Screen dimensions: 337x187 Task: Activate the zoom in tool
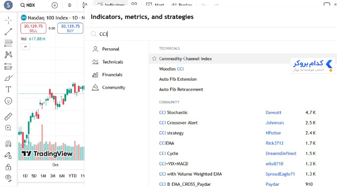8,128
